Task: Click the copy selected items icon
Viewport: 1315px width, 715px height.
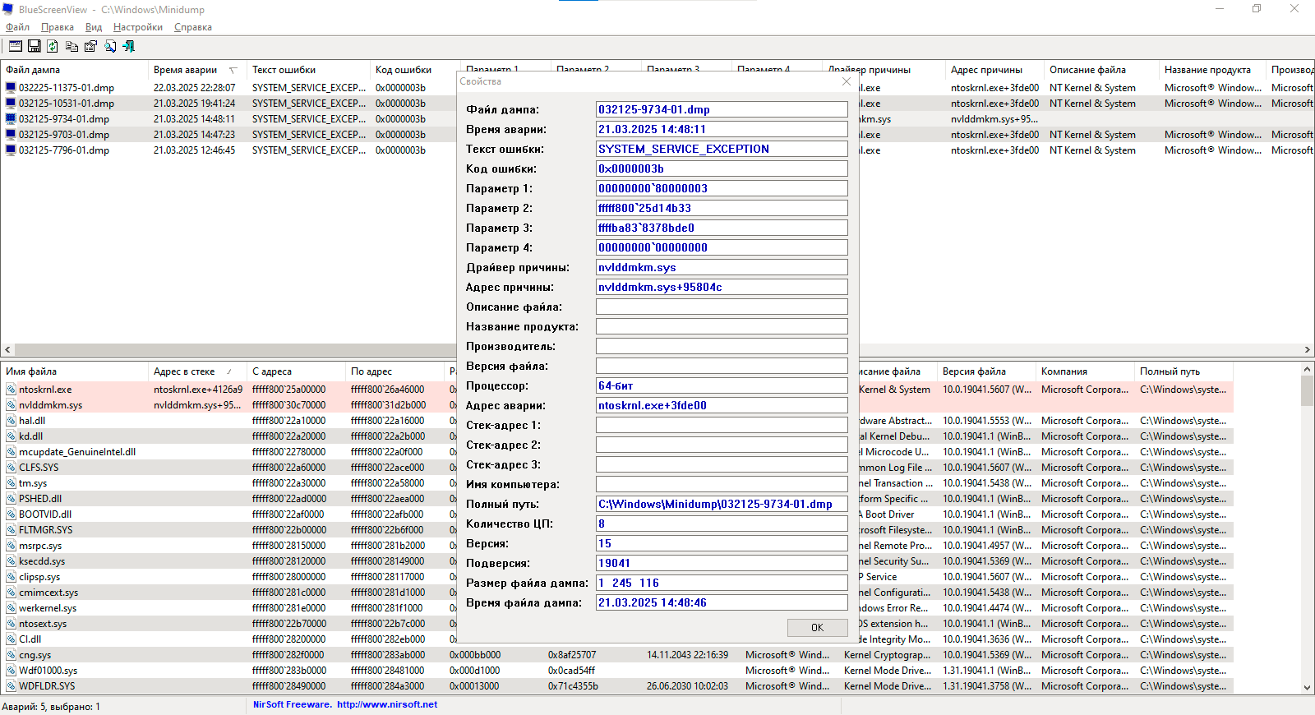Action: [72, 46]
